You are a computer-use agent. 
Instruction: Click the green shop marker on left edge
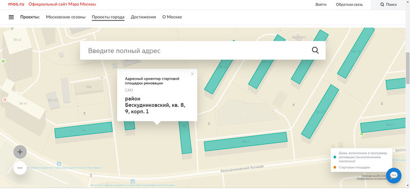(x=3, y=61)
